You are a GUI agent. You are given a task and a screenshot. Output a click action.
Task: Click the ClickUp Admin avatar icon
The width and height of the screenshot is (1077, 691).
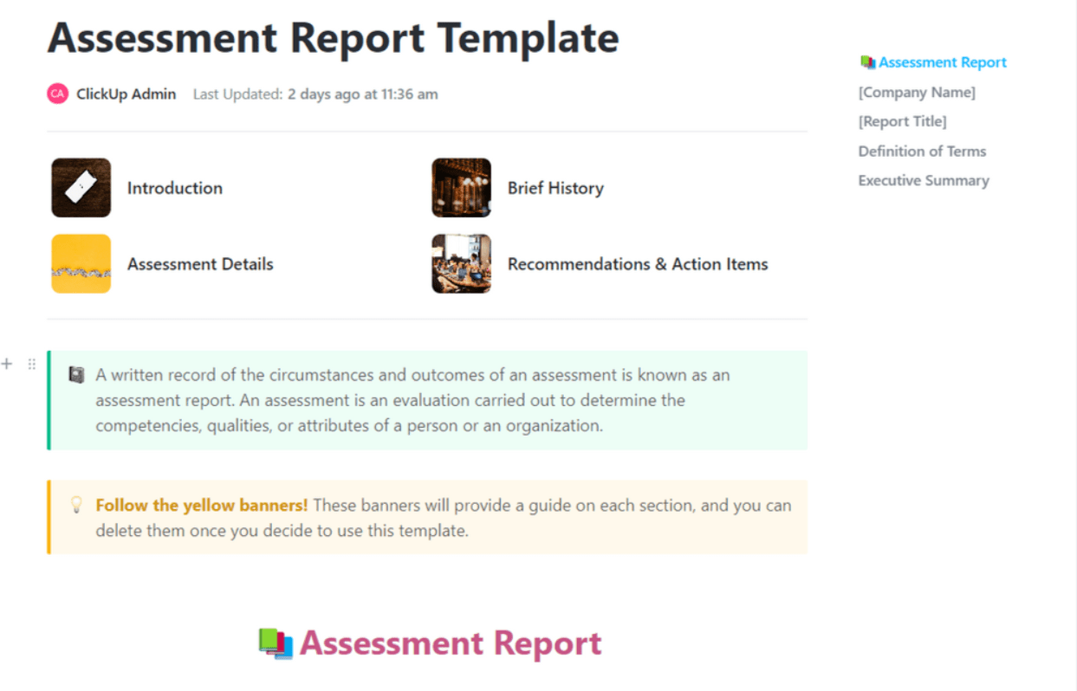(x=57, y=94)
